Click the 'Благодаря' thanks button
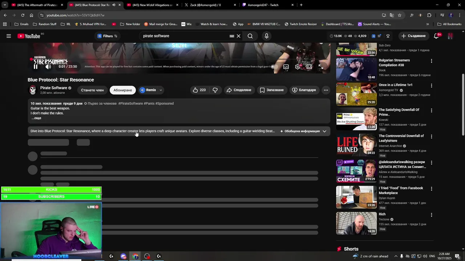Screen dimensions: 465x261 304,90
